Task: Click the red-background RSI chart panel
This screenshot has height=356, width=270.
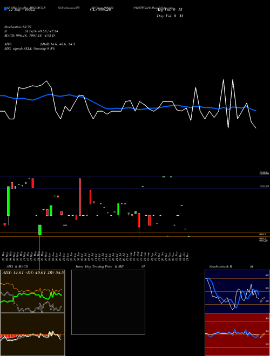Action: point(237,334)
